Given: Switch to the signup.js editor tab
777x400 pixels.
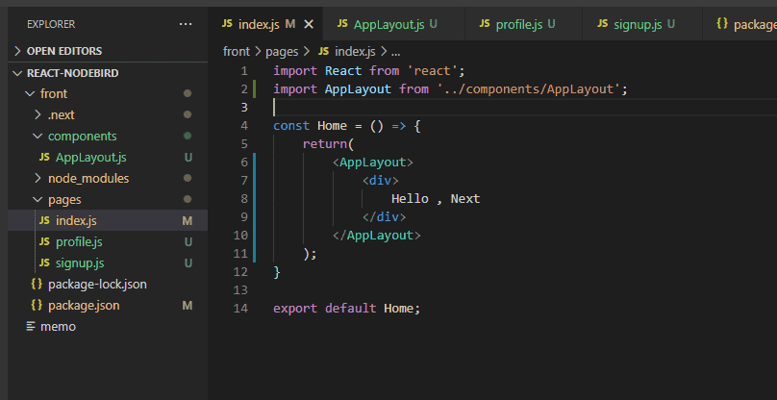Looking at the screenshot, I should [x=642, y=24].
